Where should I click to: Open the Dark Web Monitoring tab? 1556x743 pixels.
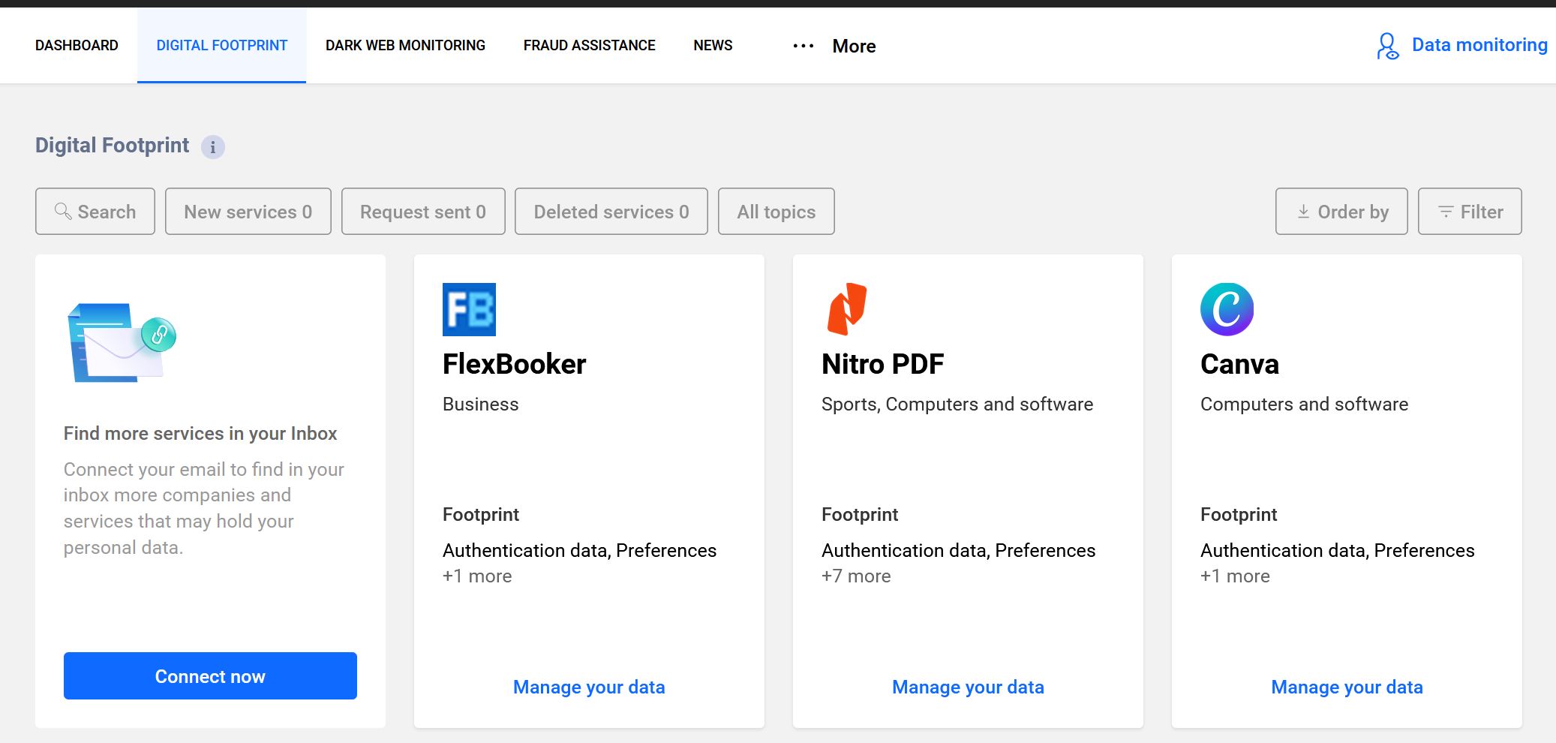pyautogui.click(x=405, y=46)
